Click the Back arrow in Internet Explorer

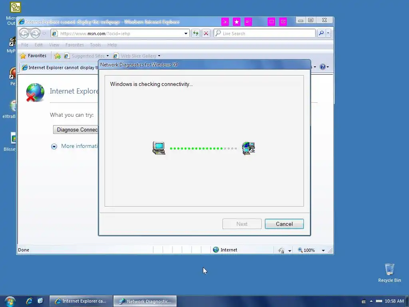point(24,34)
